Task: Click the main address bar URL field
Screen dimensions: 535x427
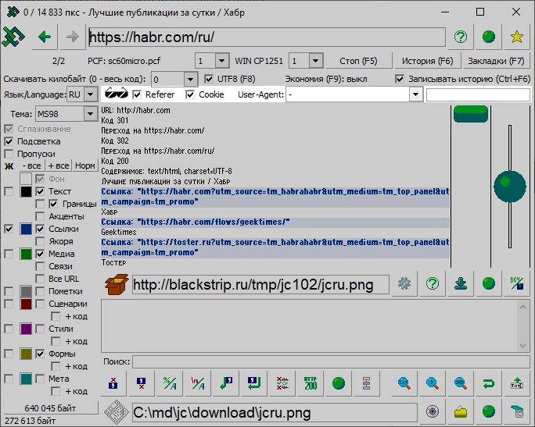Action: (267, 37)
